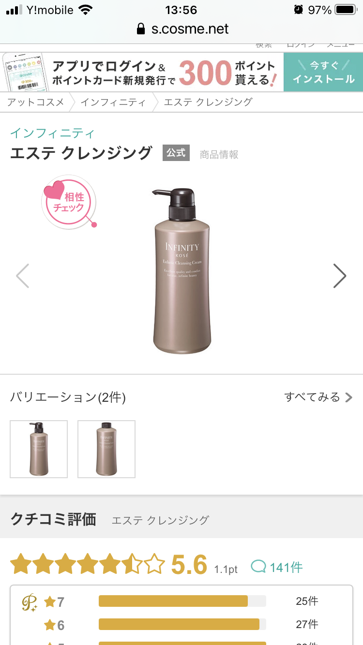Tap the premium P emblem beside ★7
Screen dimensions: 363x645
tap(30, 602)
